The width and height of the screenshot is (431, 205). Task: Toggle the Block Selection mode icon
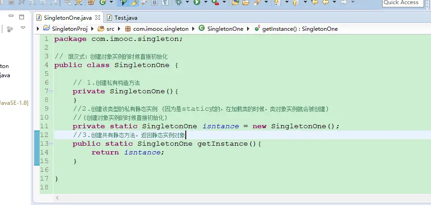[154, 2]
